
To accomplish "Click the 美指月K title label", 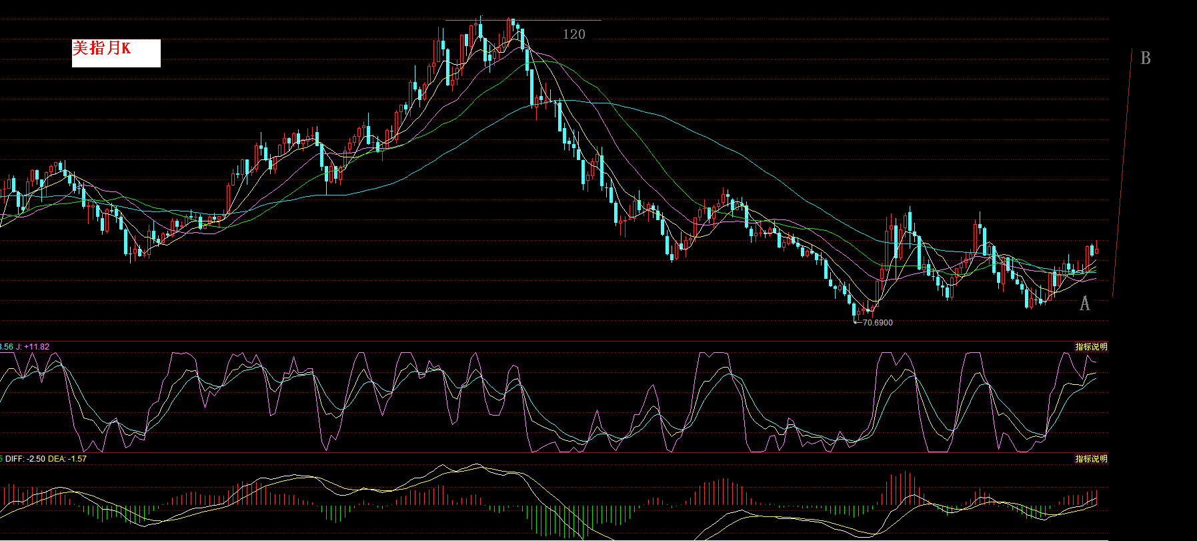I will (102, 48).
